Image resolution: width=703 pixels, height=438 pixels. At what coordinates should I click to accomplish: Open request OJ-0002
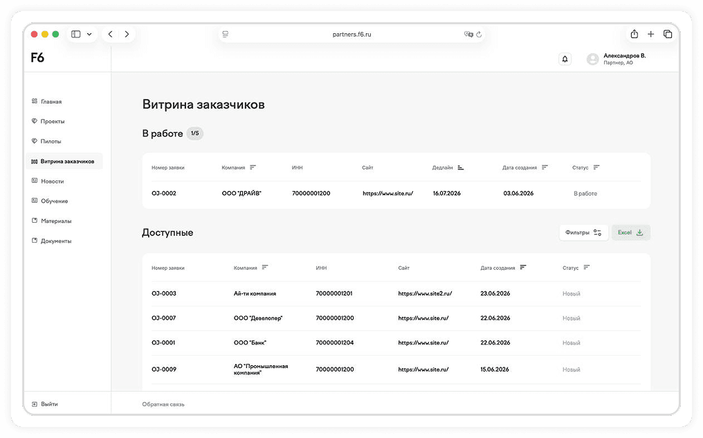(164, 193)
